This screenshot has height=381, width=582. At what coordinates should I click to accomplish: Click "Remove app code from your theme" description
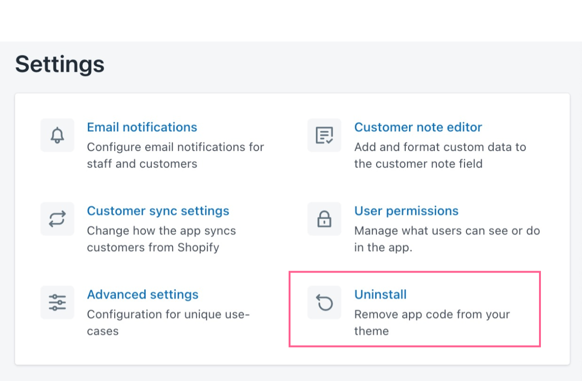coord(432,322)
